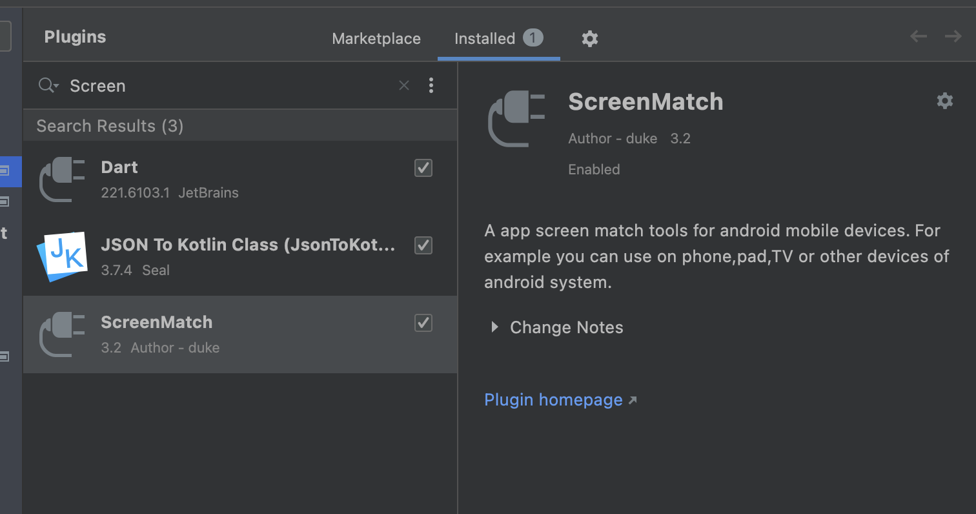Viewport: 976px width, 514px height.
Task: Open the ScreenMatch detail gear menu
Action: coord(944,101)
